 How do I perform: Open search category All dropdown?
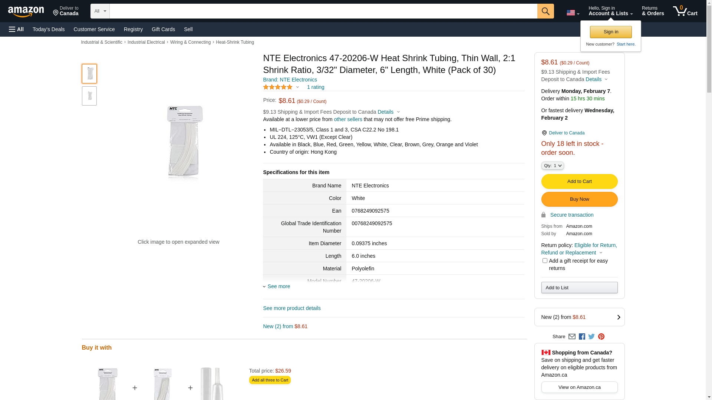pyautogui.click(x=100, y=11)
